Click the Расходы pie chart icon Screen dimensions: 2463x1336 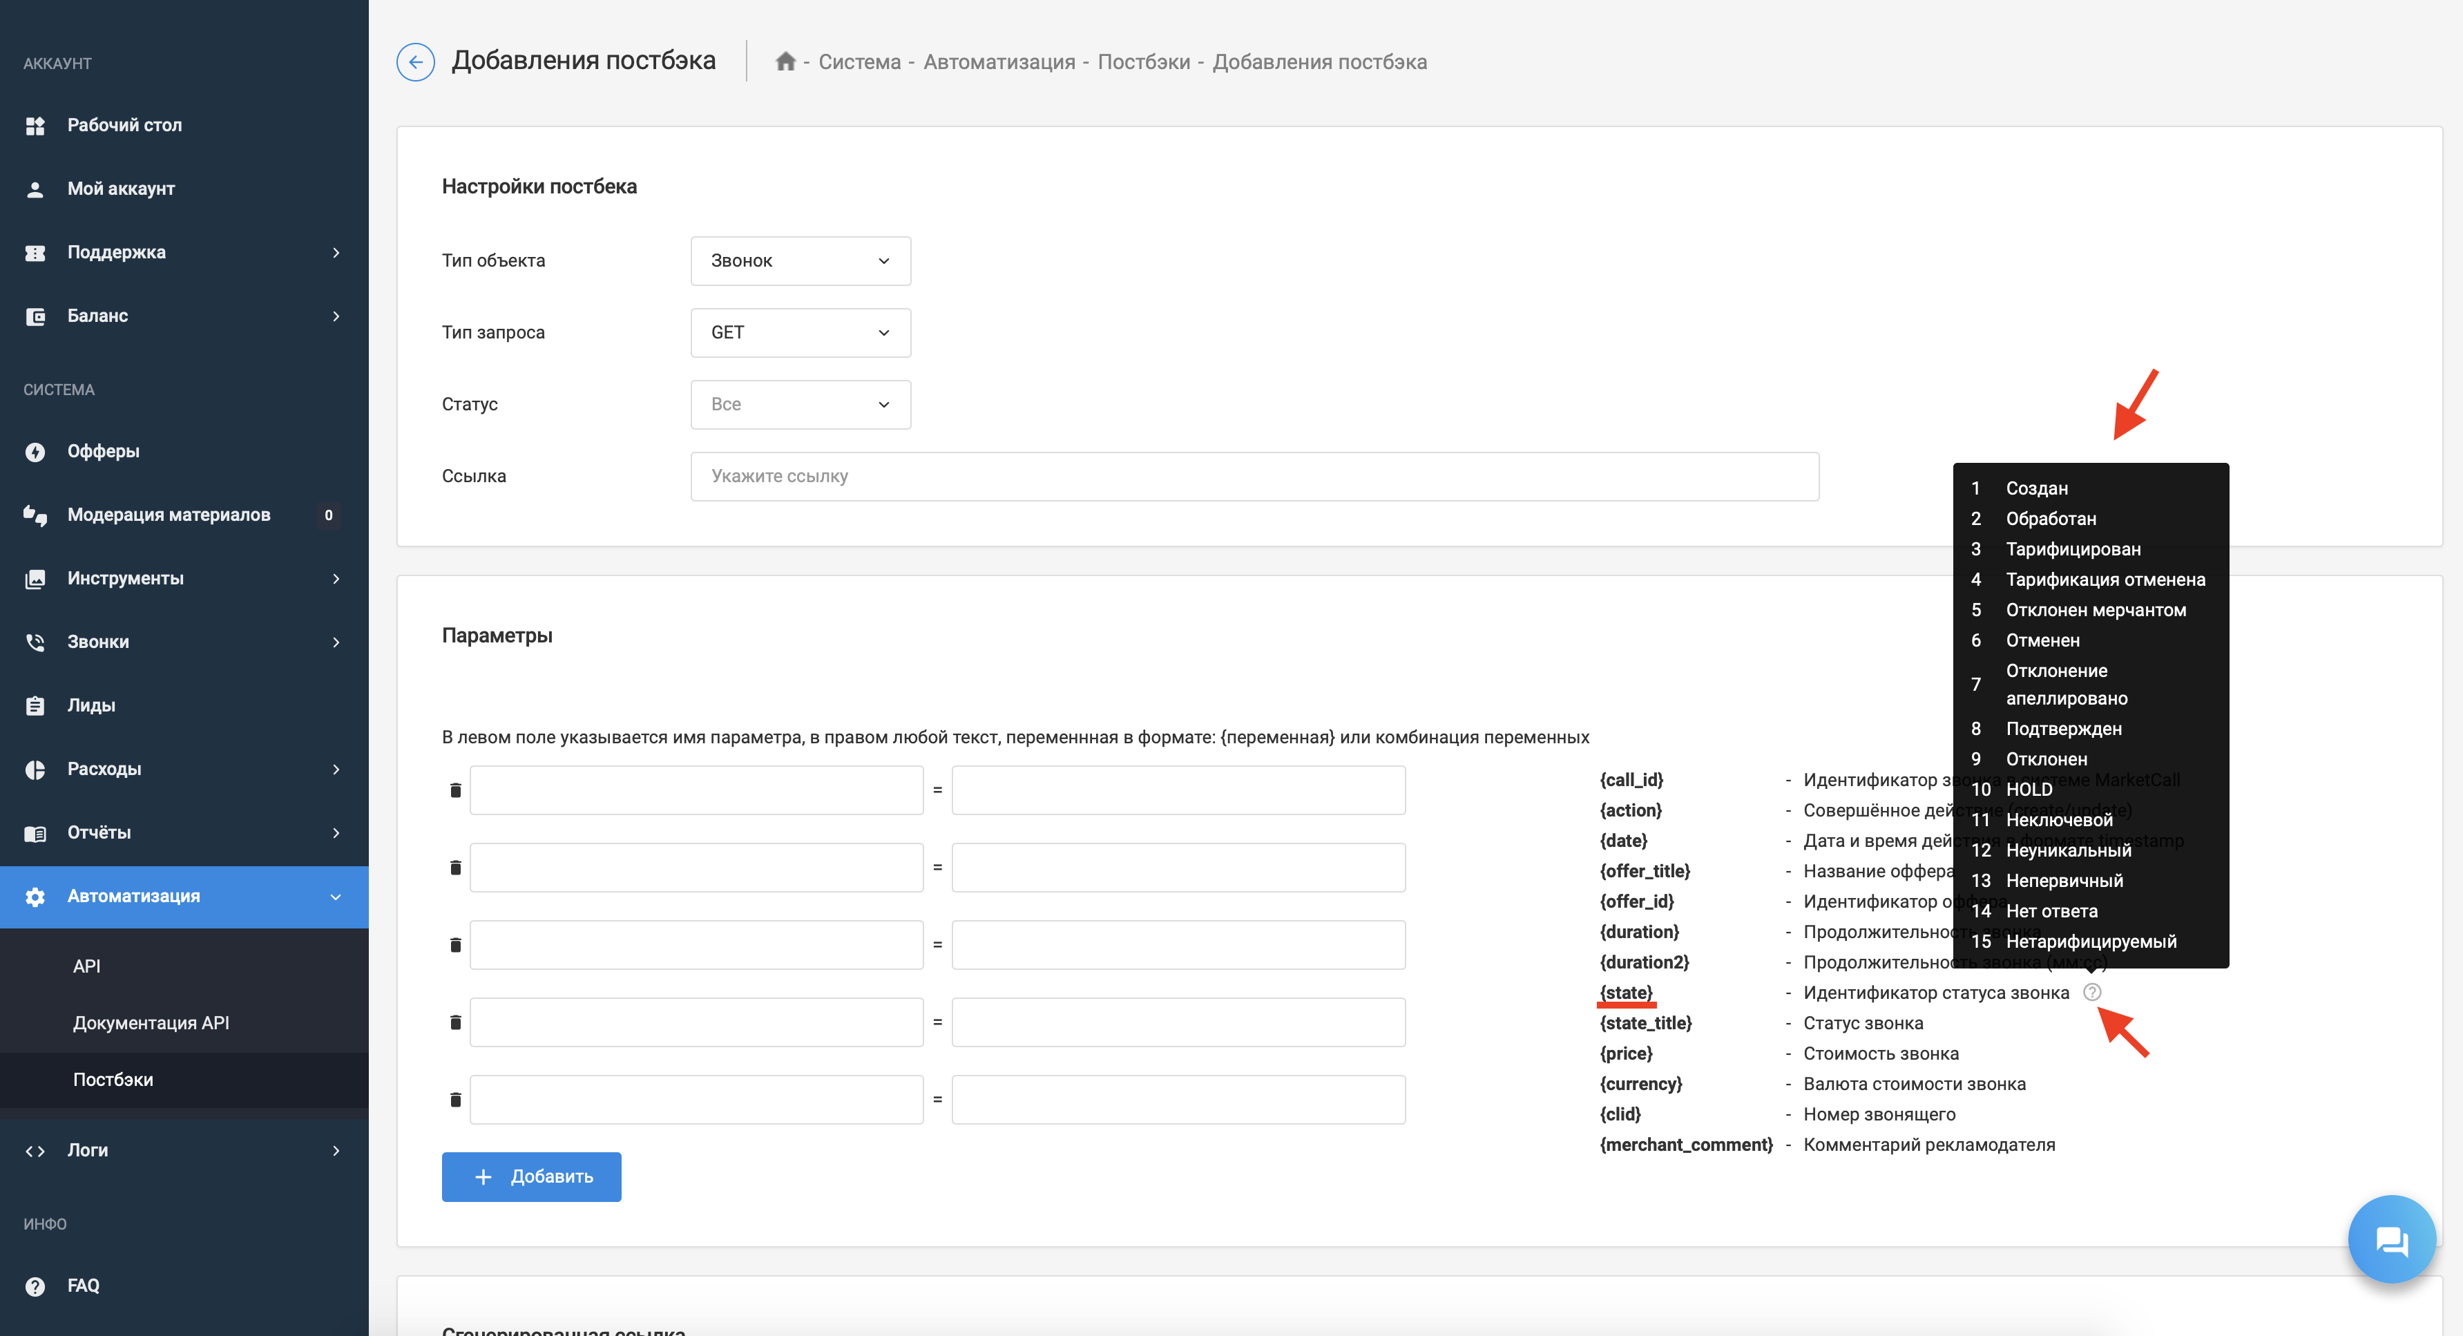35,770
